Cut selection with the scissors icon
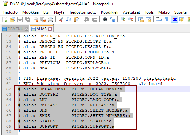Image resolution: width=190 pixels, height=135 pixels. 61,19
